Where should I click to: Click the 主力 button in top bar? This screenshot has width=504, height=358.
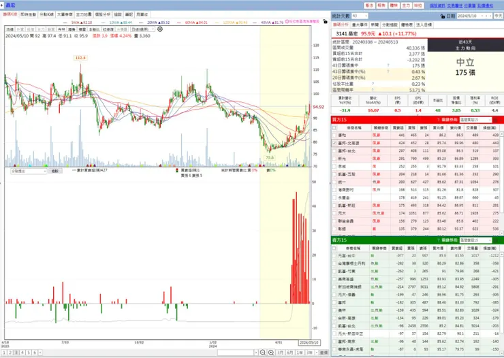(x=407, y=5)
